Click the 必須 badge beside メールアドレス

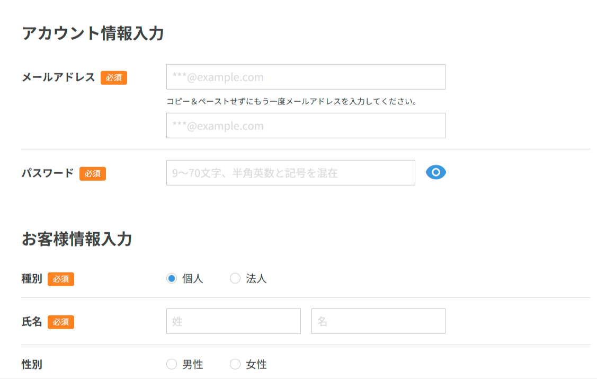click(114, 78)
